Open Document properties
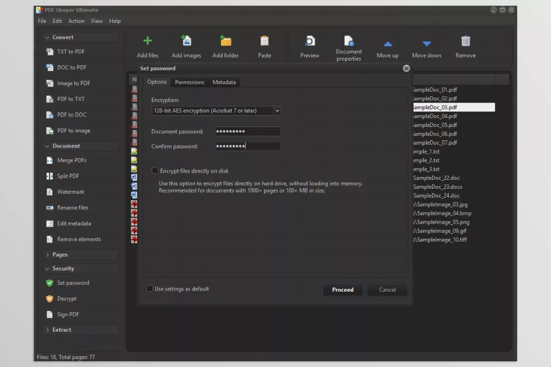Viewport: 551px width, 367px height. (348, 46)
